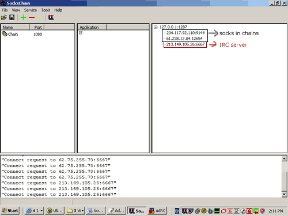Open the Tools menu

click(46, 10)
